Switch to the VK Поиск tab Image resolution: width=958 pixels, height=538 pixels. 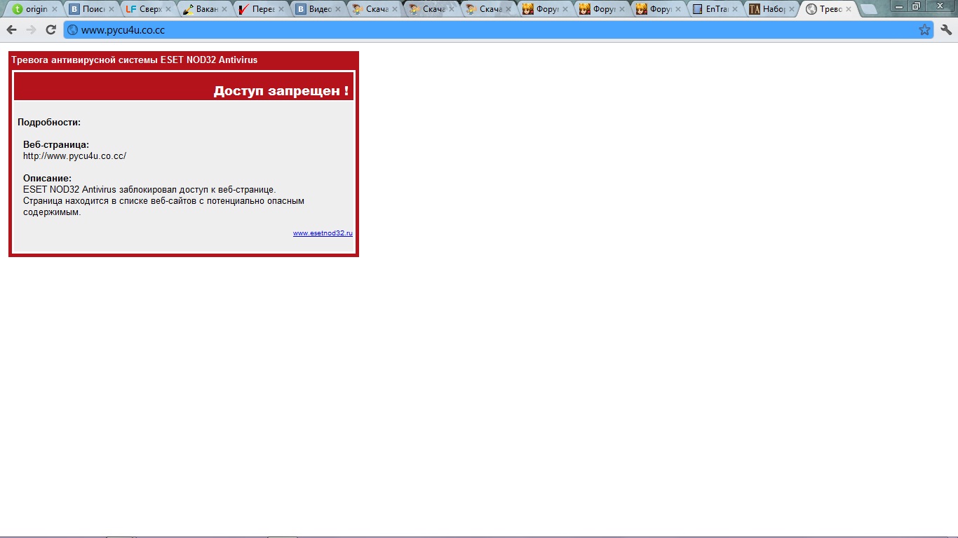(x=90, y=10)
